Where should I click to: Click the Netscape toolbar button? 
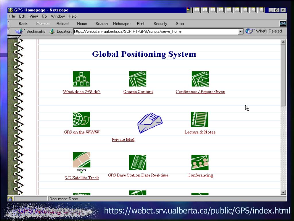(x=121, y=24)
